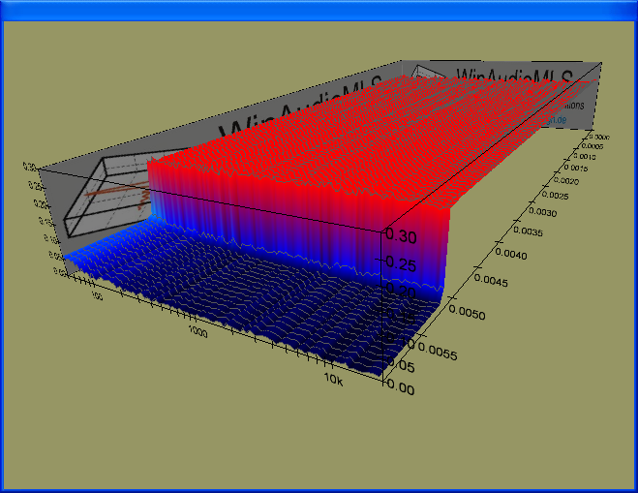Screen dimensions: 638x493
Task: Click the WinAudioMLS logo on the right wall
Action: [x=513, y=75]
